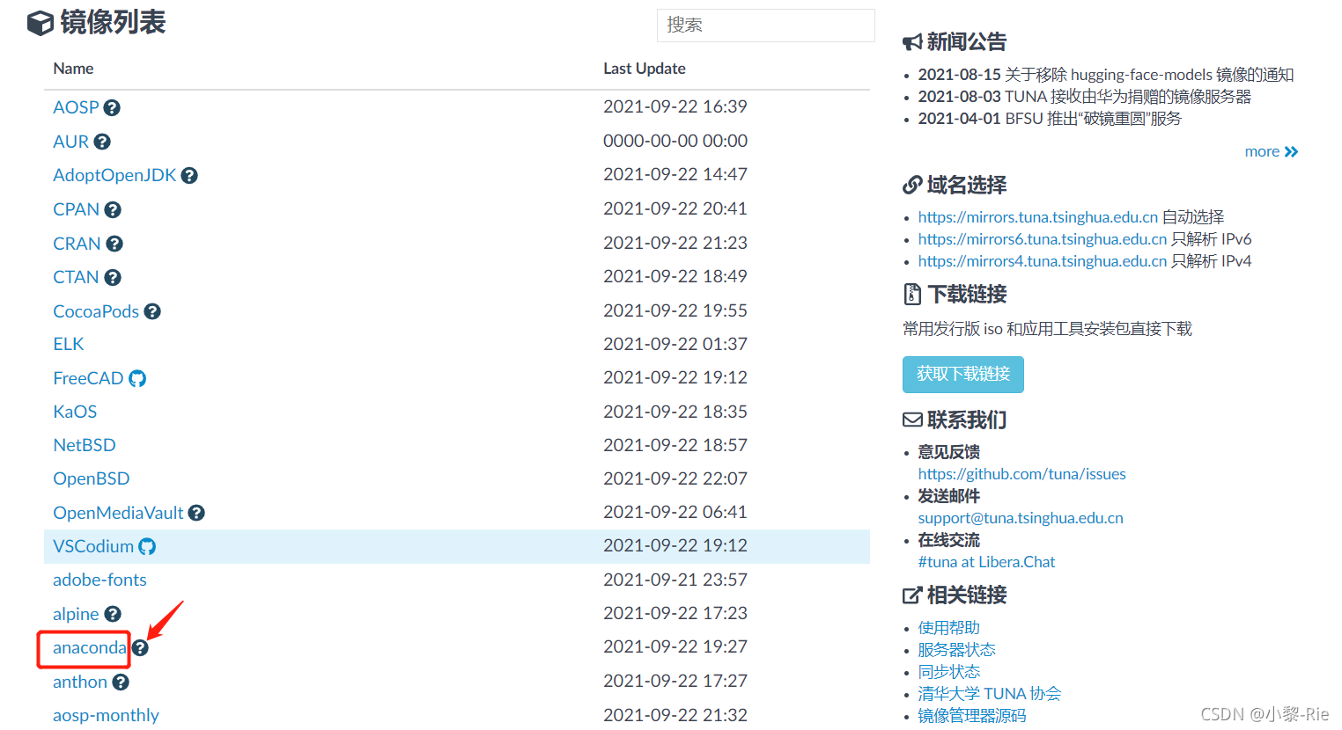Select the mirrors4 IPv4-only domain link
The height and width of the screenshot is (730, 1342).
1043,261
